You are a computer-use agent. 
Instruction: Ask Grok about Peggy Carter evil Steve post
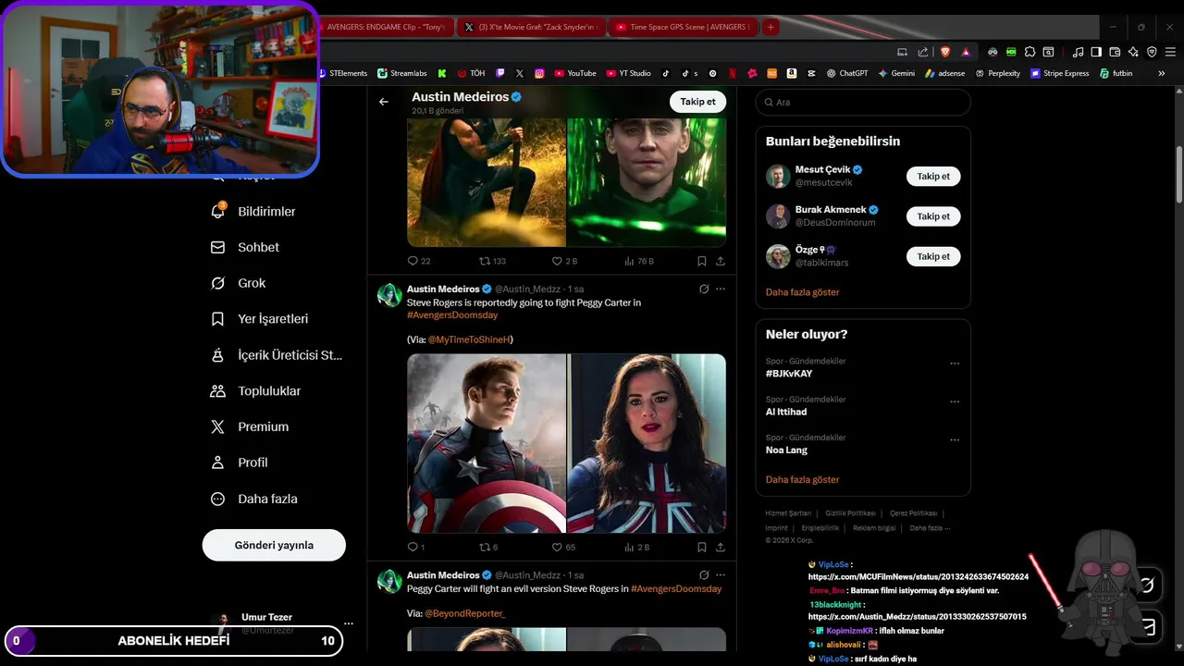coord(704,574)
